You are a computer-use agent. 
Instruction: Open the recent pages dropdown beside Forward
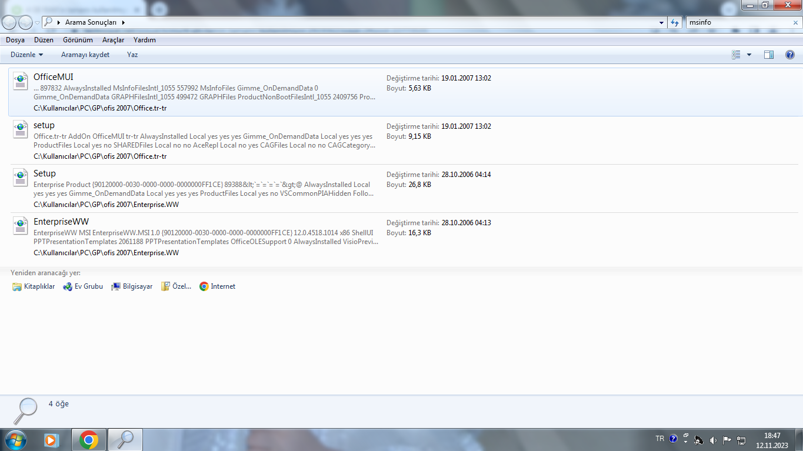click(x=38, y=22)
